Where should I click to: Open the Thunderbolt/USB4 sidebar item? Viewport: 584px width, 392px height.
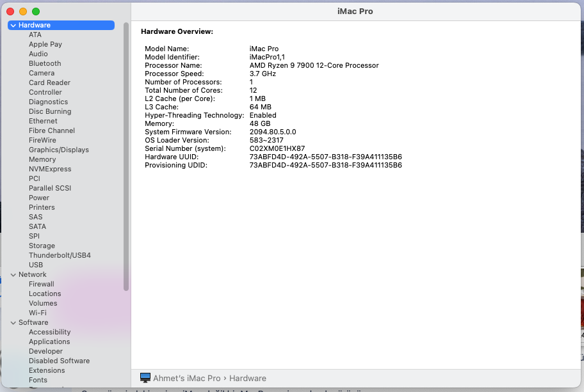point(60,256)
